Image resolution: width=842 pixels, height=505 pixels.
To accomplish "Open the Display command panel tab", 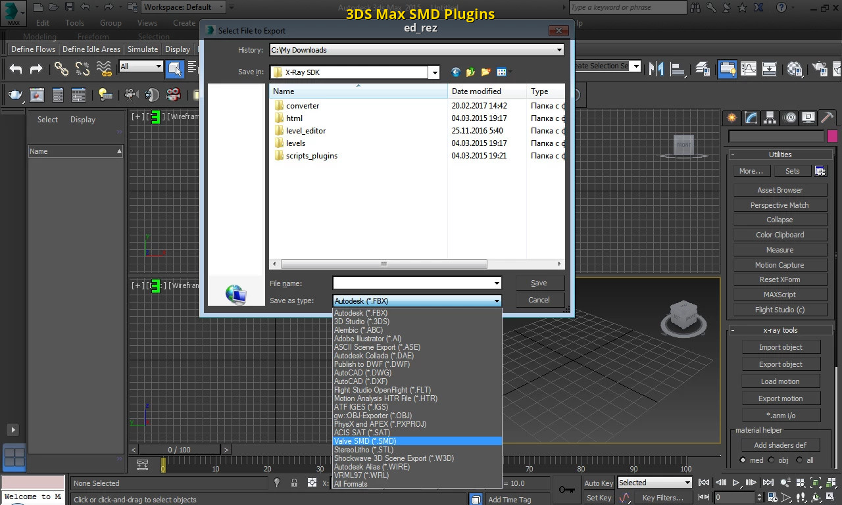I will pos(808,118).
